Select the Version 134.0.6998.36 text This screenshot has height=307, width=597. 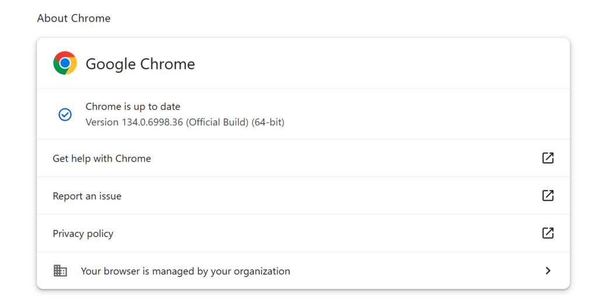[x=185, y=122]
